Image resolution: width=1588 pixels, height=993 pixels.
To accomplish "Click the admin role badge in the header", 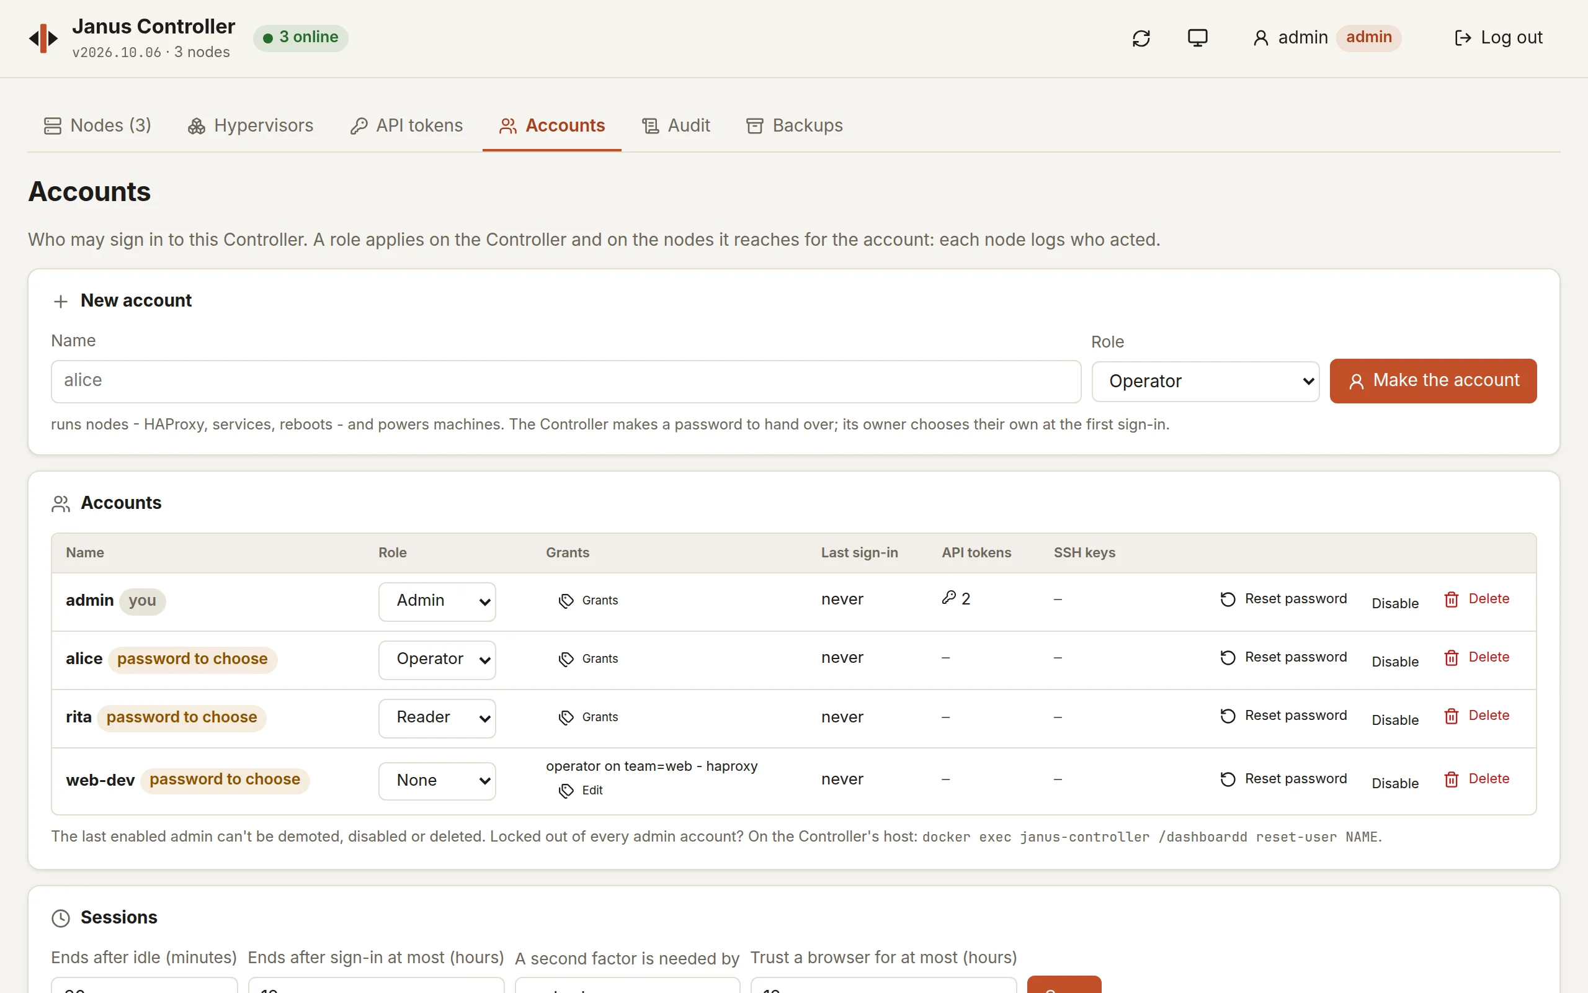I will click(x=1369, y=37).
